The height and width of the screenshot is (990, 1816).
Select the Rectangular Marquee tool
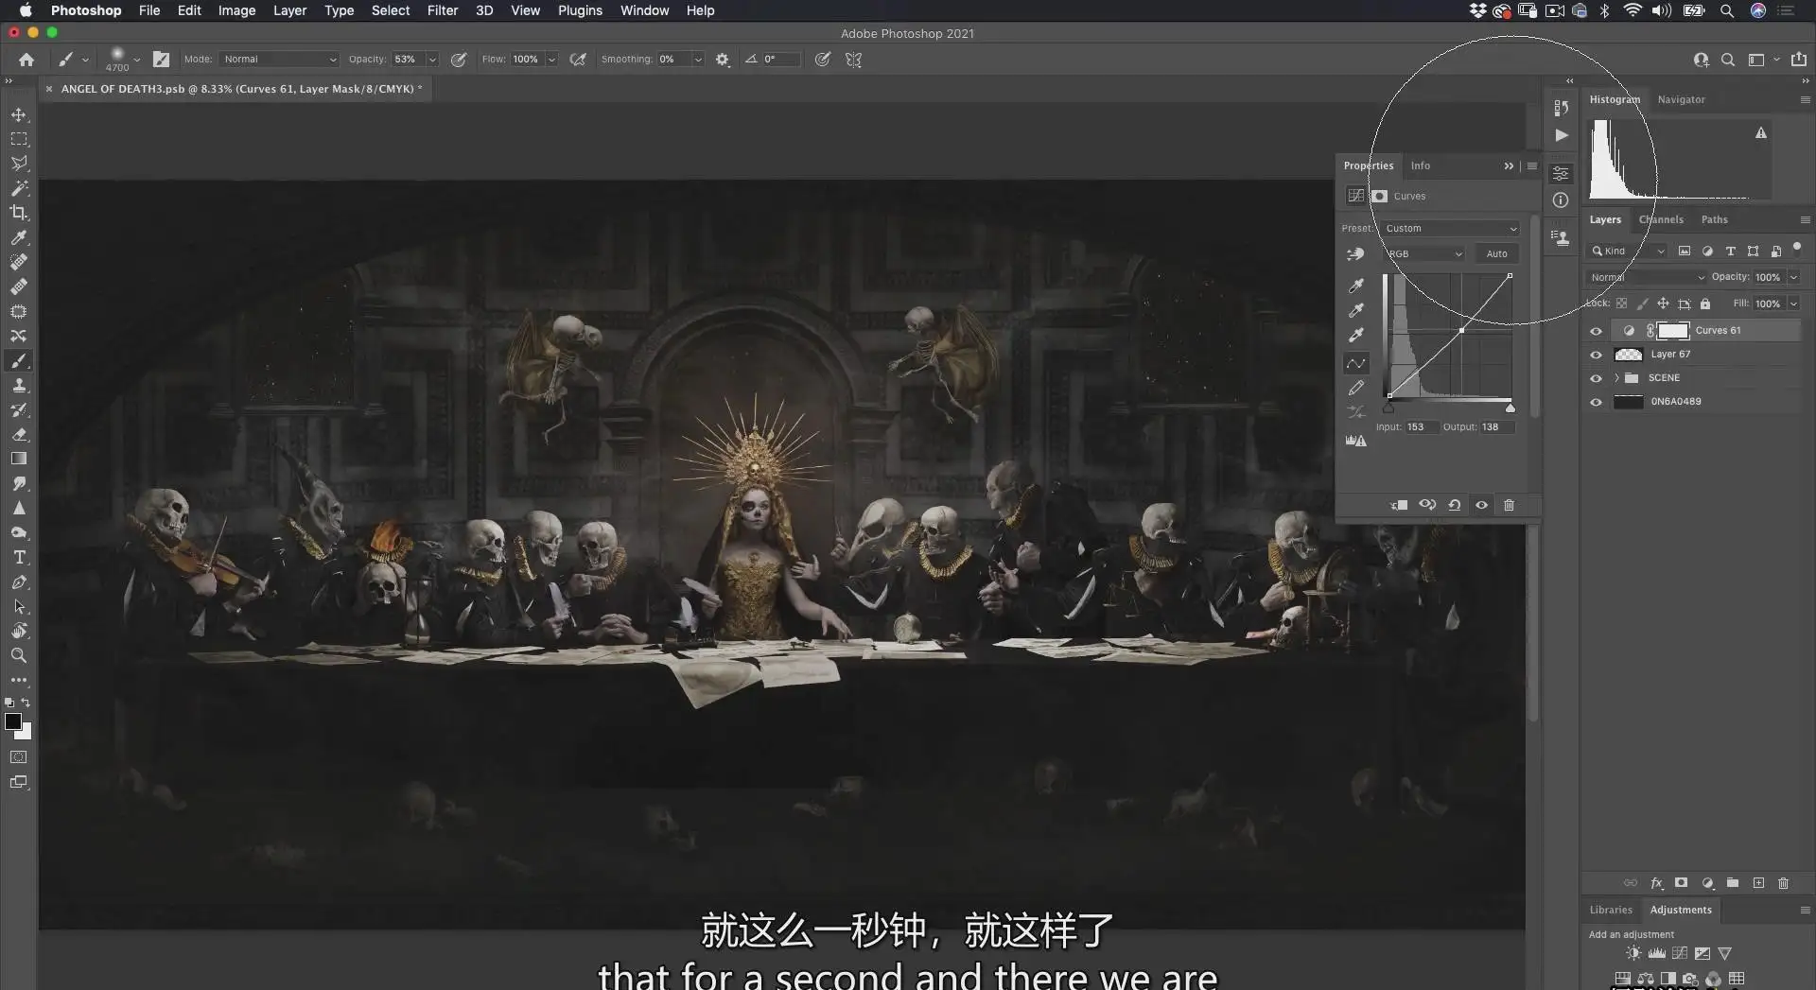click(19, 139)
